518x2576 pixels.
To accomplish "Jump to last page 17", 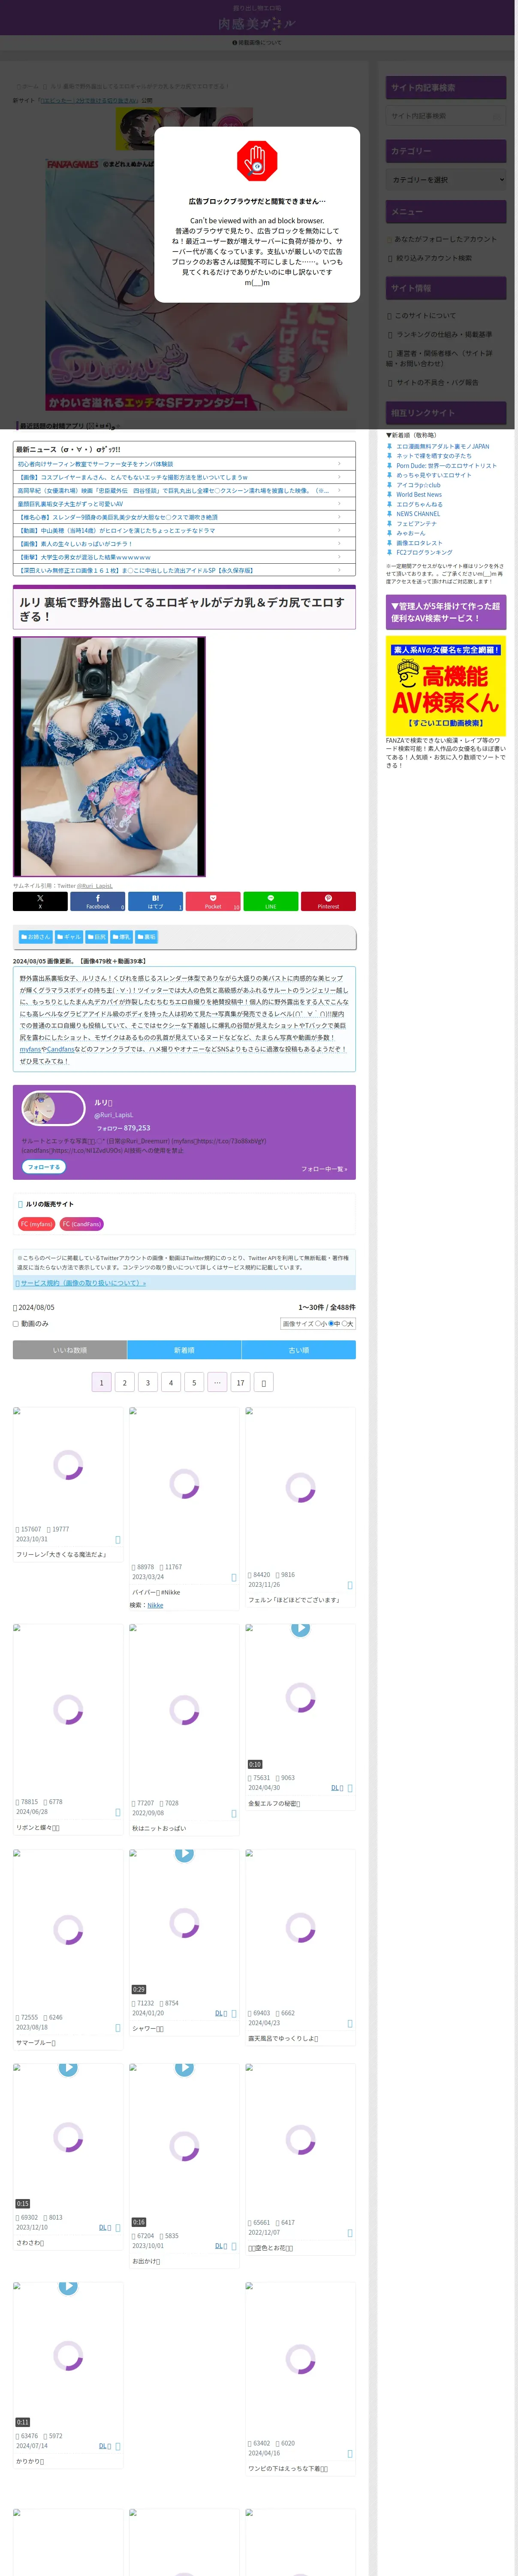I will (240, 1382).
